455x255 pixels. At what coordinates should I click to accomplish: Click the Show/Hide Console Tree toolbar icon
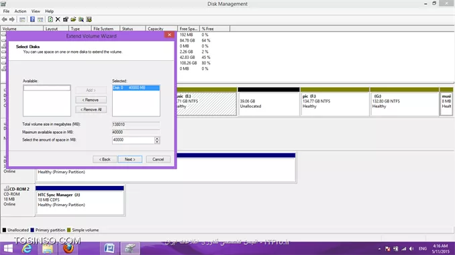coord(22,19)
